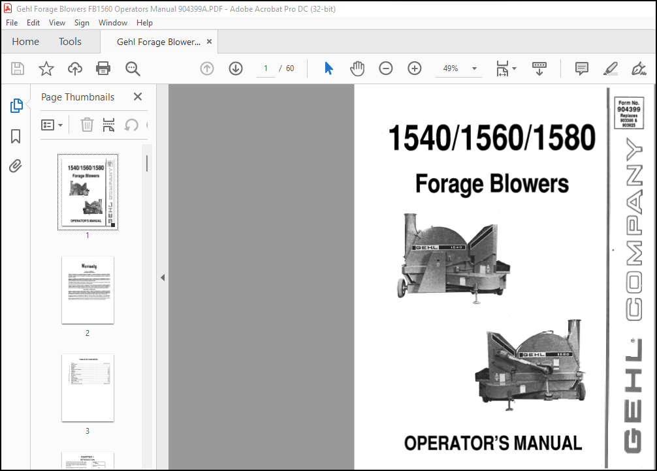
Task: Show the Page Thumbnails pane icon
Action: 16,106
